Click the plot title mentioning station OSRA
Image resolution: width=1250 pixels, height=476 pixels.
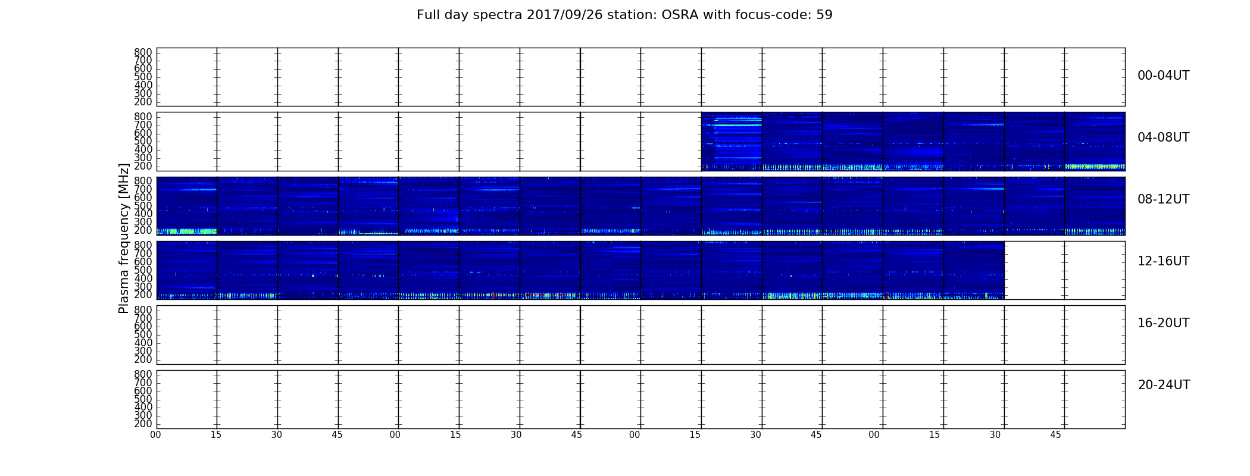(624, 15)
